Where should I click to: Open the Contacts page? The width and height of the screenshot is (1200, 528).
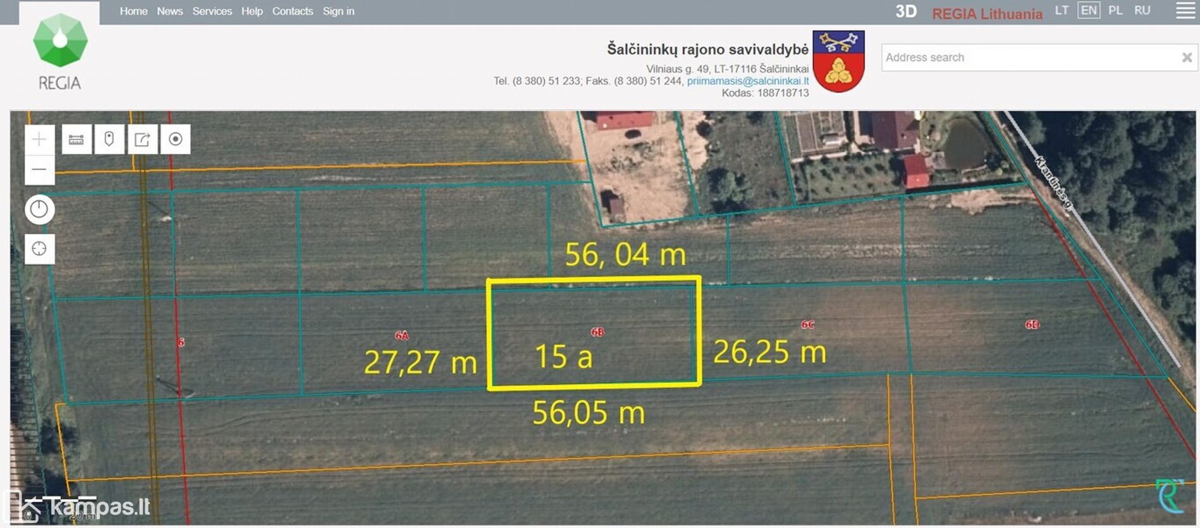coord(292,11)
